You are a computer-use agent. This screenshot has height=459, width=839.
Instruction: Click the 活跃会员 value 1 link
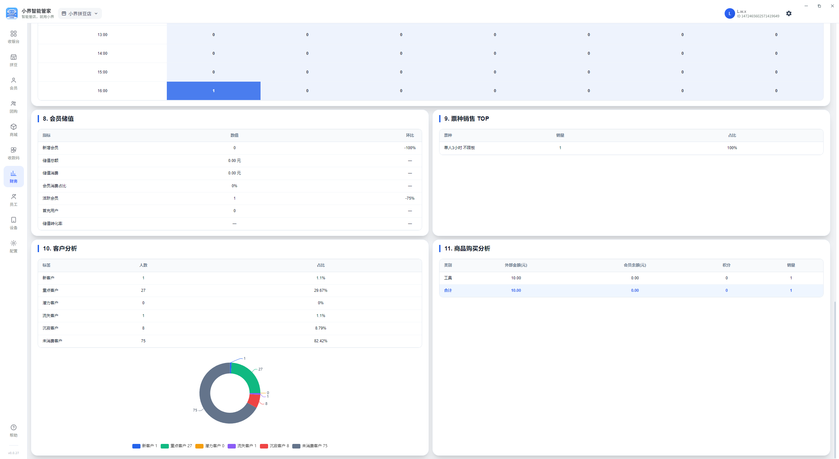click(x=234, y=198)
